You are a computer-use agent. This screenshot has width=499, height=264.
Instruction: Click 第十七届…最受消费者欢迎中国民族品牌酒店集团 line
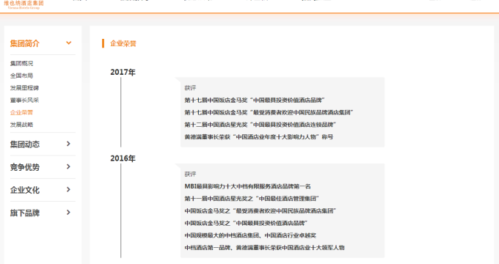pos(269,112)
